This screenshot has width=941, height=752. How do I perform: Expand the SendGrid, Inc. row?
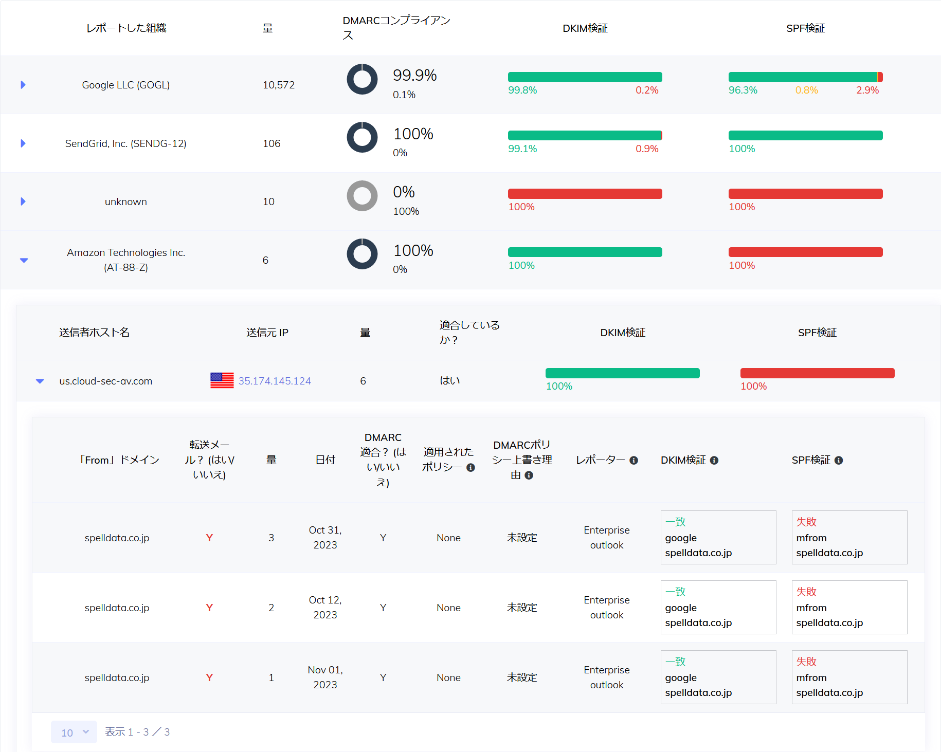pyautogui.click(x=23, y=143)
